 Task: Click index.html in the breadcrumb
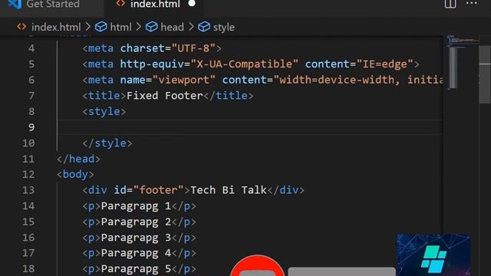56,28
